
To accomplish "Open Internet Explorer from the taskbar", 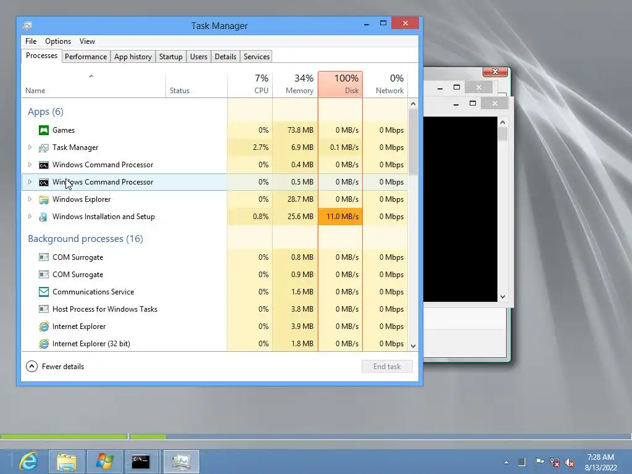I will click(x=28, y=462).
